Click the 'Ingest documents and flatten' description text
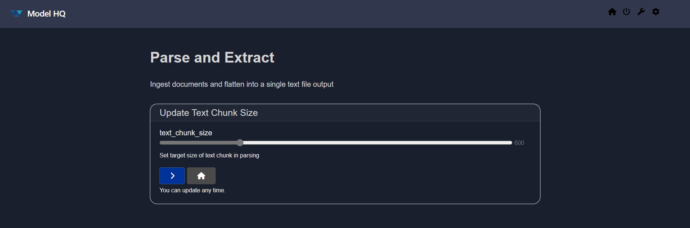Screen dimensions: 690x228 coord(241,84)
